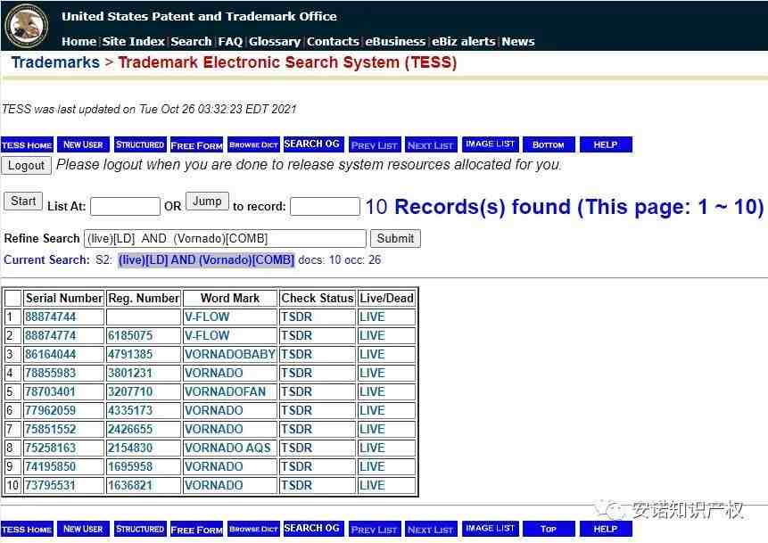This screenshot has height=543, width=768.
Task: Open serial number 78855983
Action: pos(51,373)
